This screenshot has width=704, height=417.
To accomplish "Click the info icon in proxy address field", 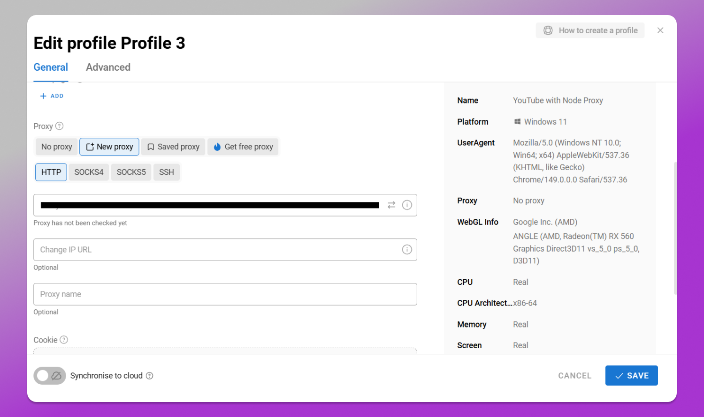I will tap(407, 205).
